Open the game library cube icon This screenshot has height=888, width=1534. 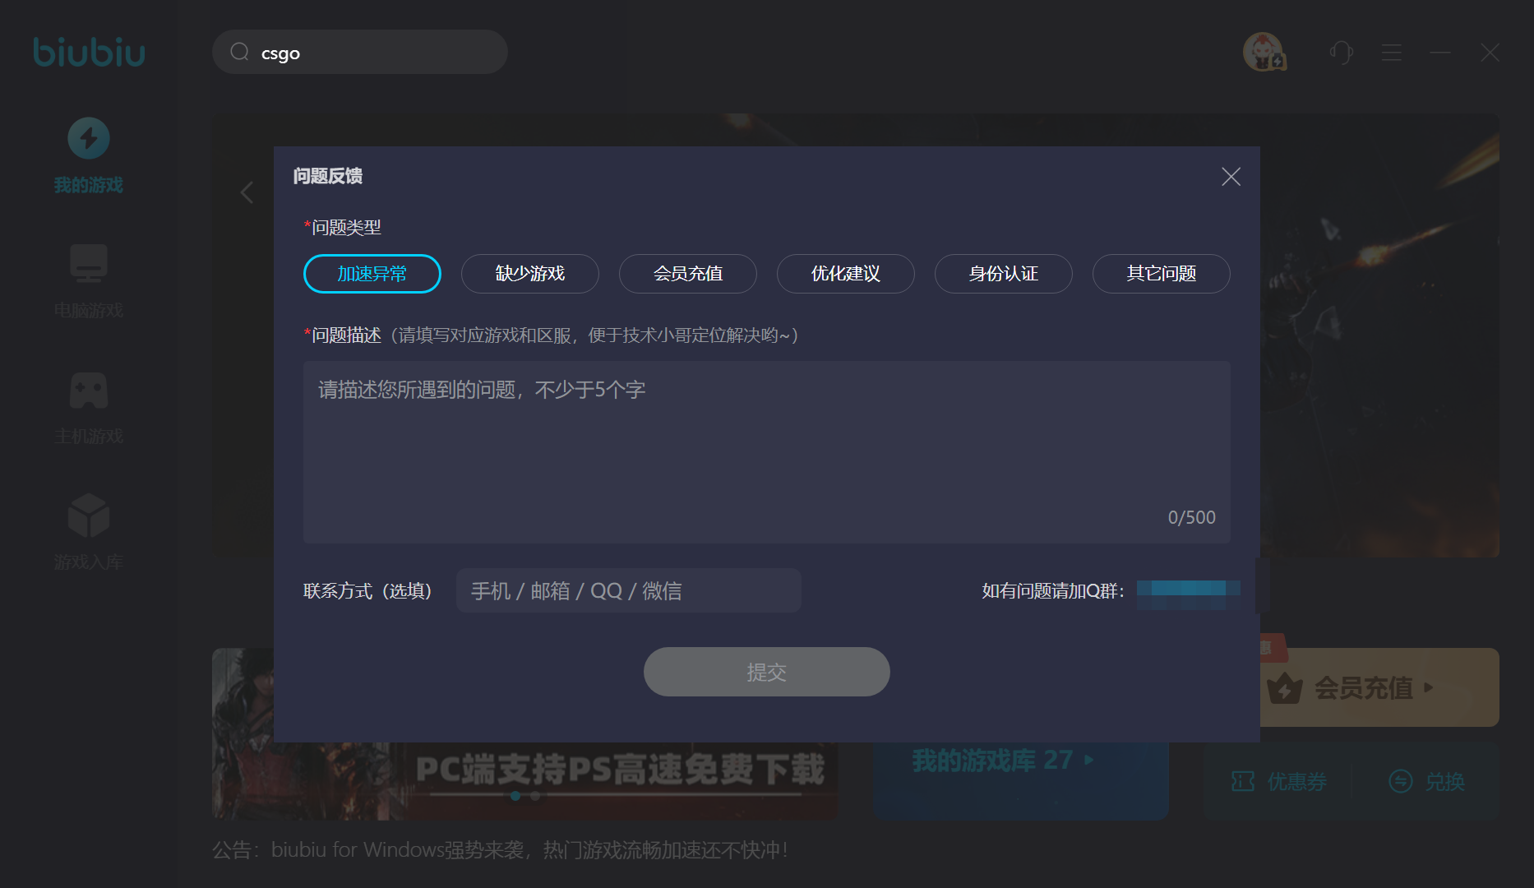click(x=89, y=516)
